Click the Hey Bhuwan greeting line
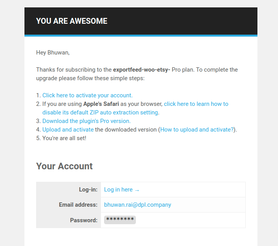Viewport: 278px width, 246px height. point(53,53)
